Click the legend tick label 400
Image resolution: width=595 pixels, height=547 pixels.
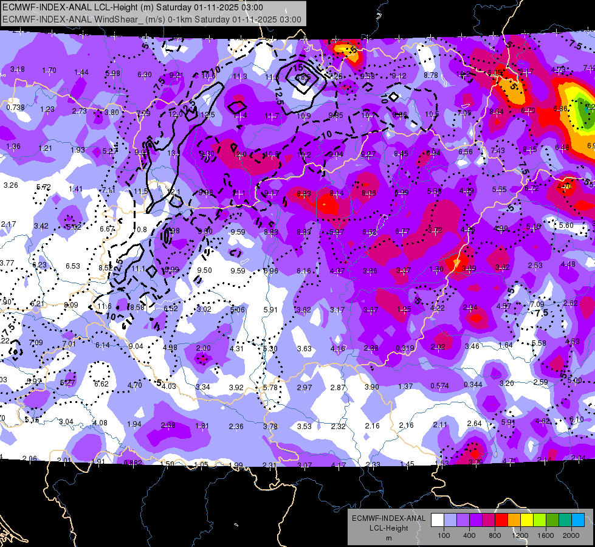(x=469, y=535)
